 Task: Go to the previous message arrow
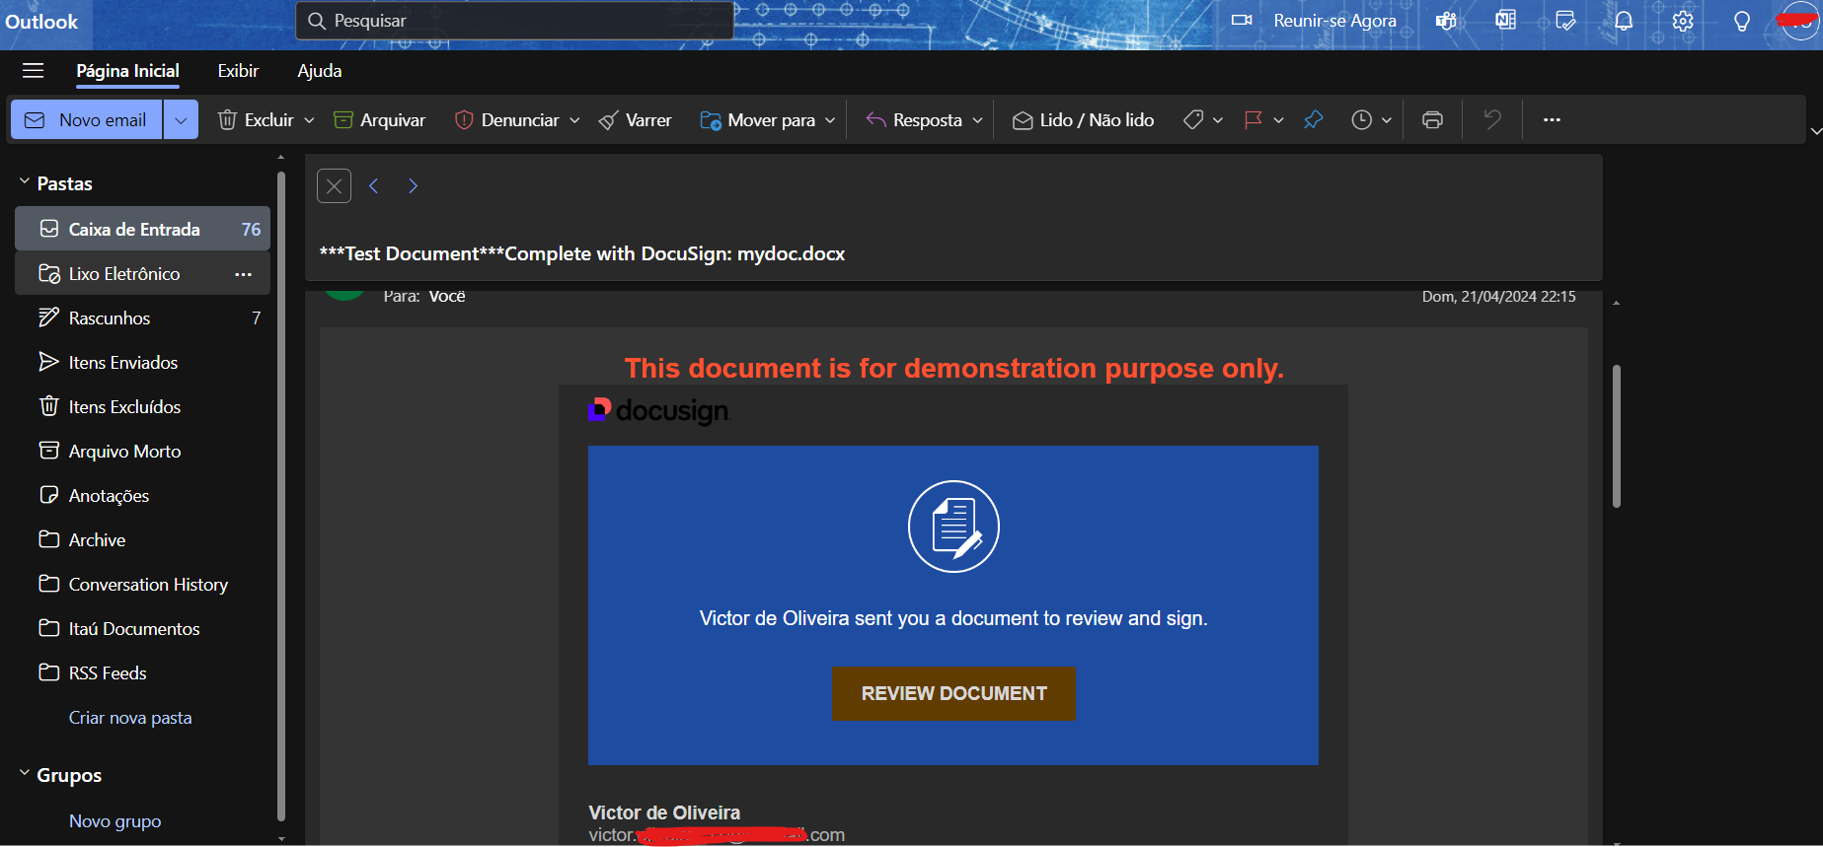tap(374, 185)
